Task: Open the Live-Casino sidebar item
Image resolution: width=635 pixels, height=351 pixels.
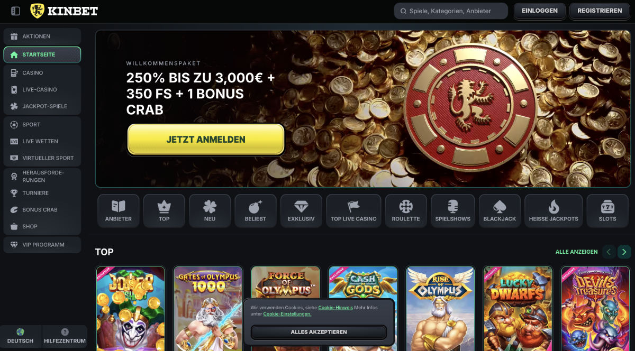Action: [x=42, y=90]
